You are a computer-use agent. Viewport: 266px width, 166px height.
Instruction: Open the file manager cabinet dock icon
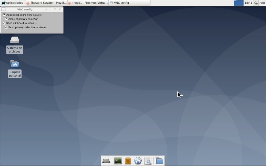(128, 161)
